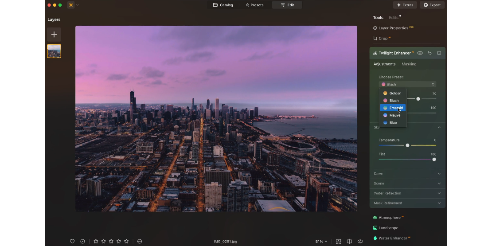Toggle before/after preview eye in bottom bar
This screenshot has height=246, width=492.
pos(360,242)
